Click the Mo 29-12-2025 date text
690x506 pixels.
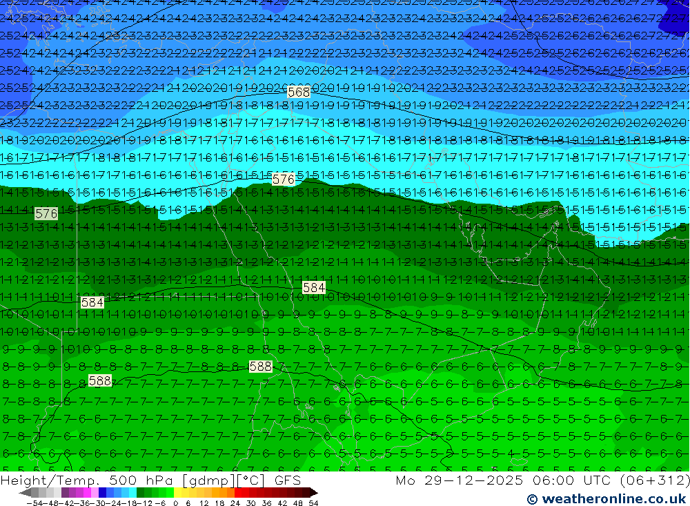click(x=459, y=480)
